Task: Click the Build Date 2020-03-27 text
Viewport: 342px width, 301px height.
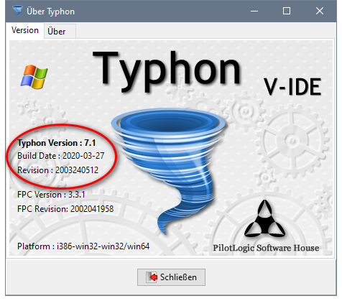Action: [x=60, y=156]
